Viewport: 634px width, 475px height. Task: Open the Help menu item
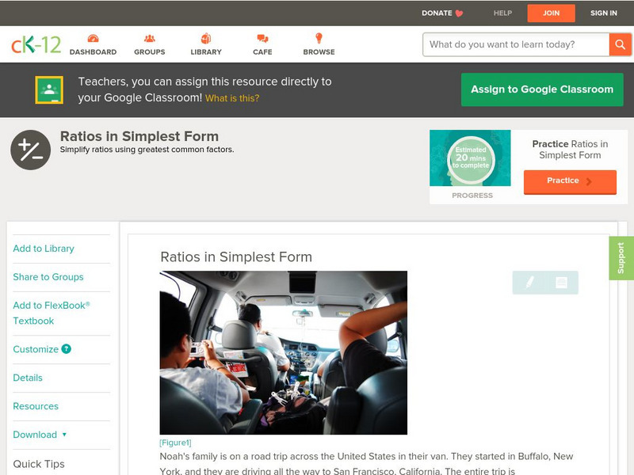(502, 13)
